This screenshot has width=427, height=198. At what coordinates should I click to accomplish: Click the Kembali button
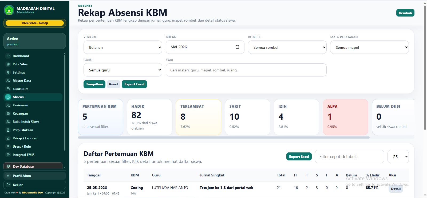(x=405, y=13)
